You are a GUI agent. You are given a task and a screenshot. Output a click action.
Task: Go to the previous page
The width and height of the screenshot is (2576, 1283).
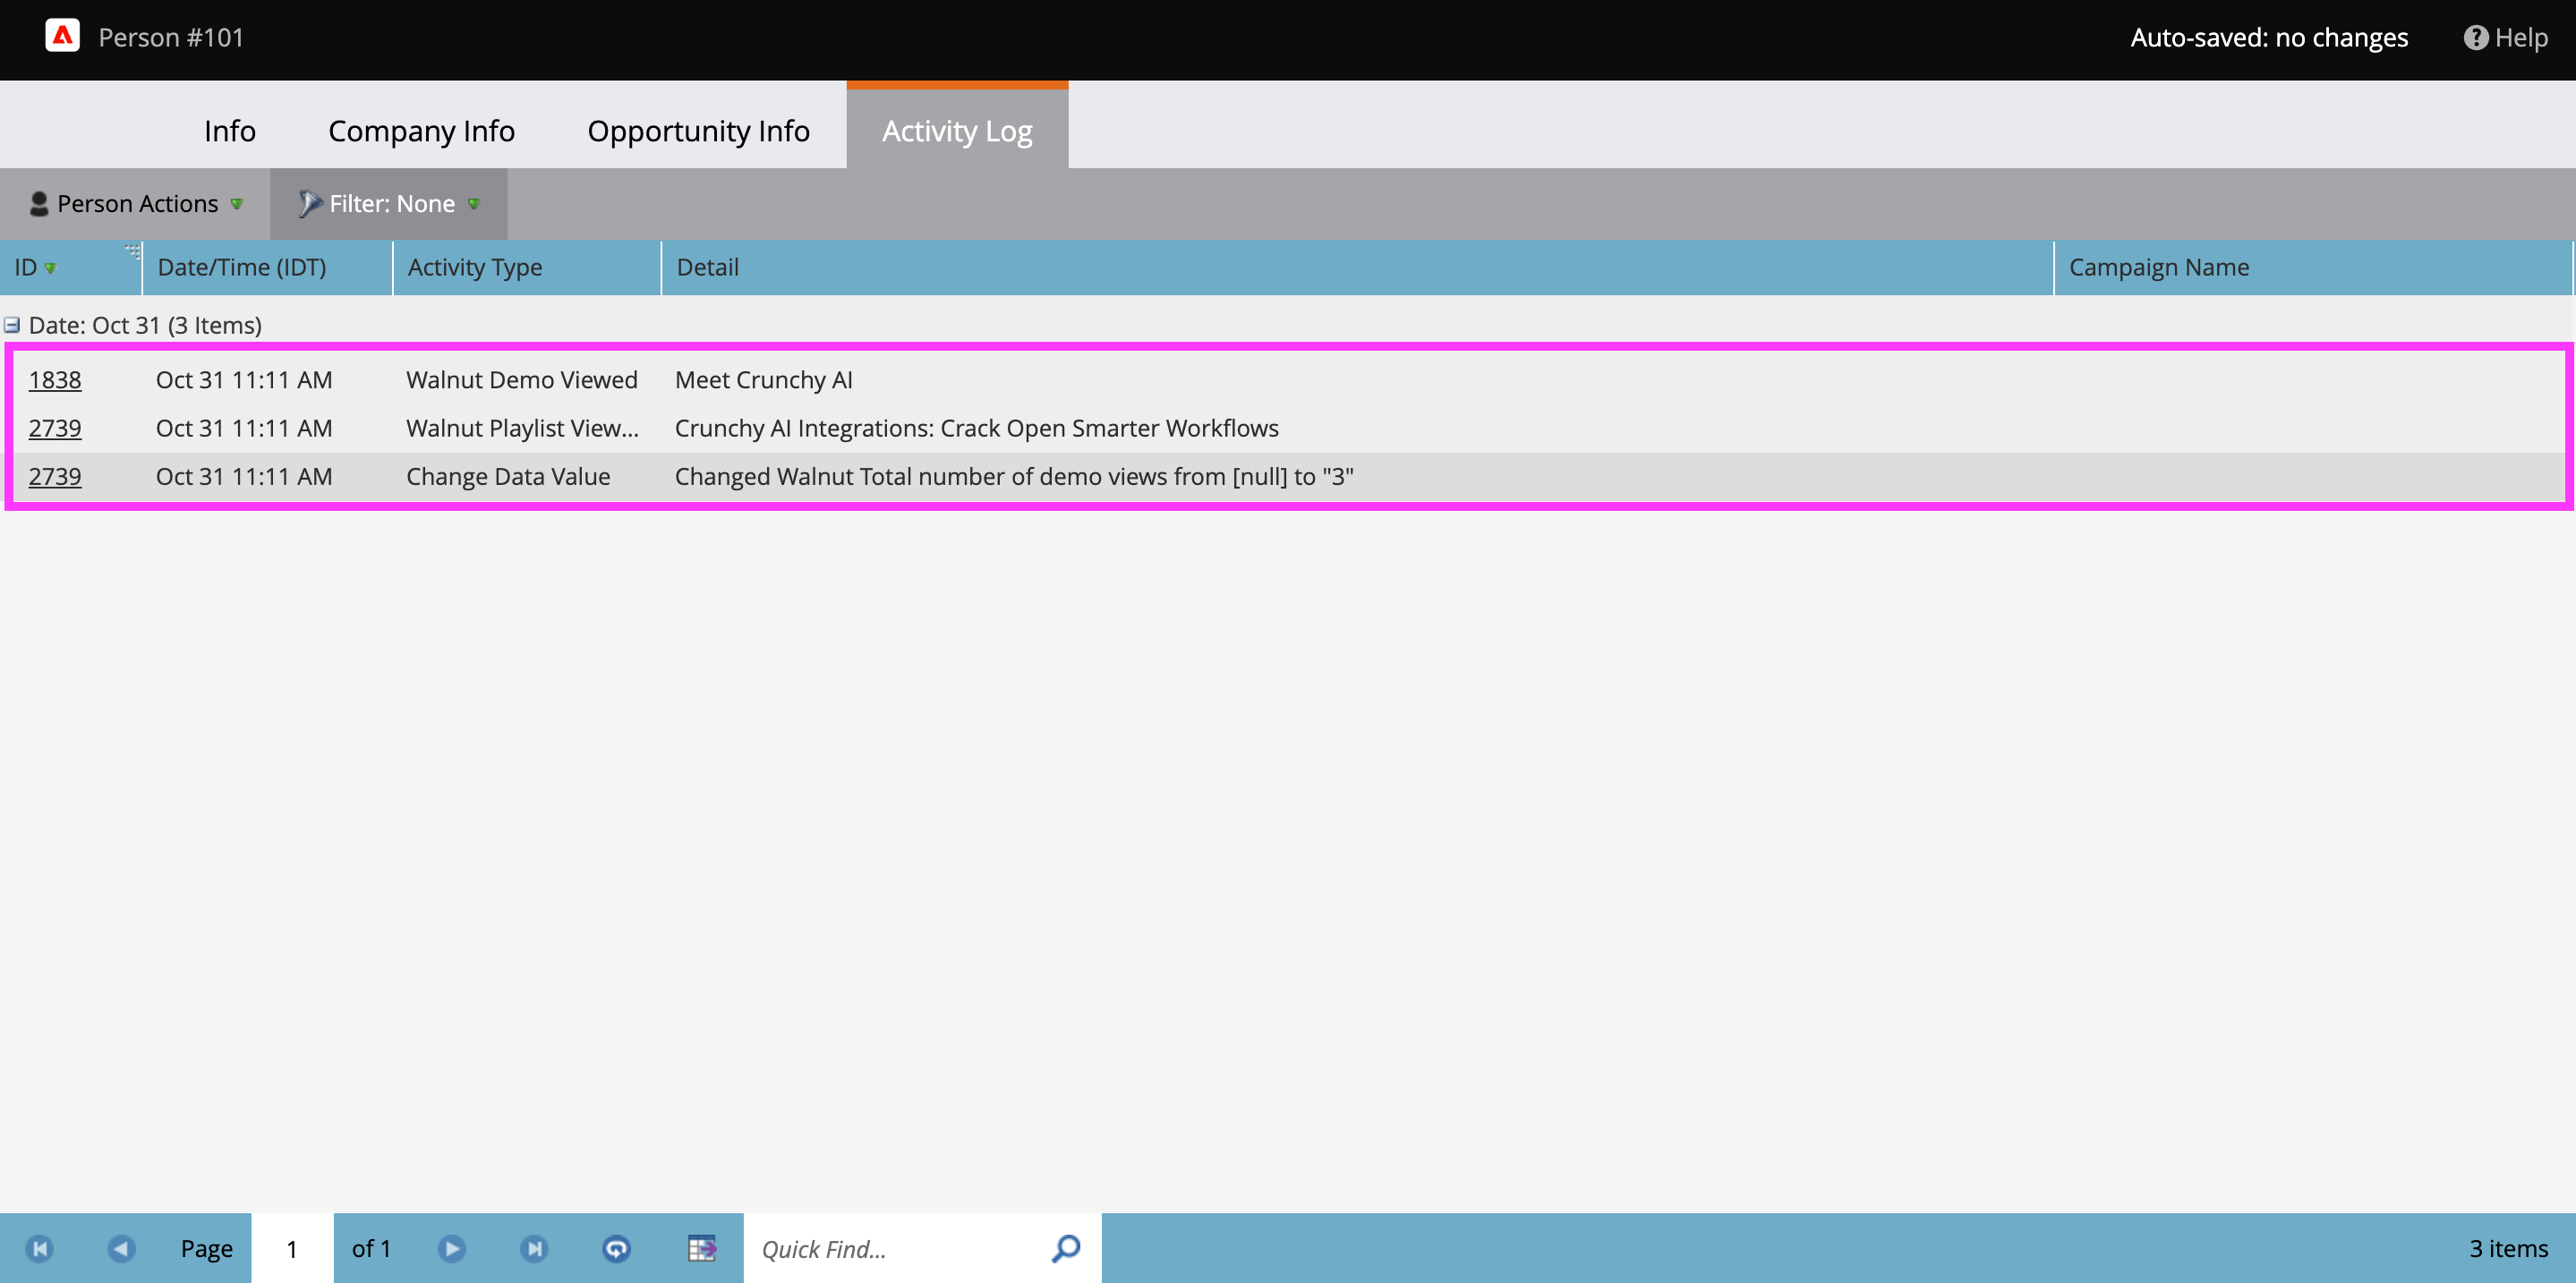pyautogui.click(x=121, y=1248)
